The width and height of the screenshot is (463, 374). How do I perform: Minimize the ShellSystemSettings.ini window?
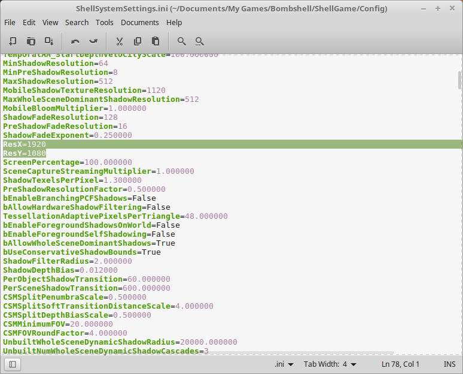(x=424, y=9)
